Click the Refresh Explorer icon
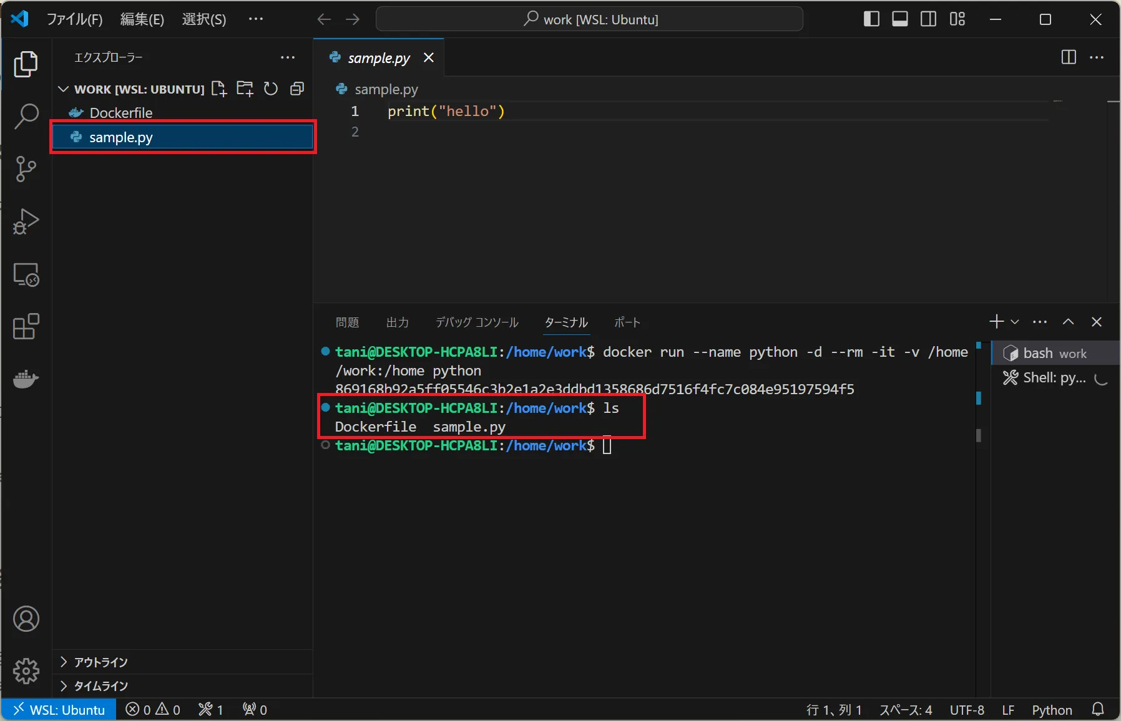This screenshot has width=1121, height=721. pos(270,89)
